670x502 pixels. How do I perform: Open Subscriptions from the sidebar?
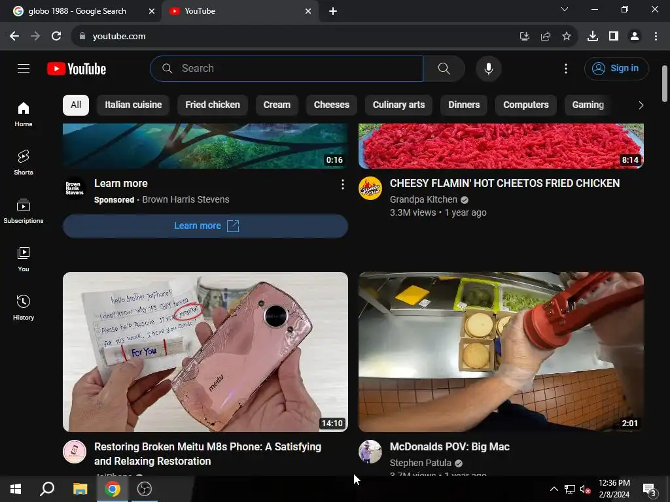point(24,211)
